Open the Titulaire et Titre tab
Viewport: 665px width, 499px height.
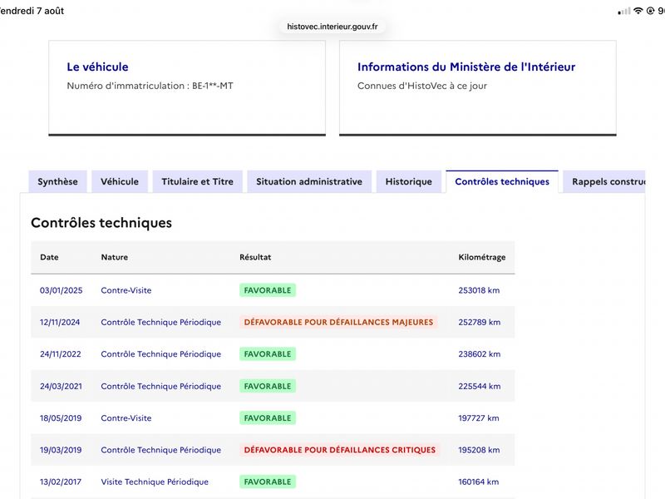click(x=197, y=181)
